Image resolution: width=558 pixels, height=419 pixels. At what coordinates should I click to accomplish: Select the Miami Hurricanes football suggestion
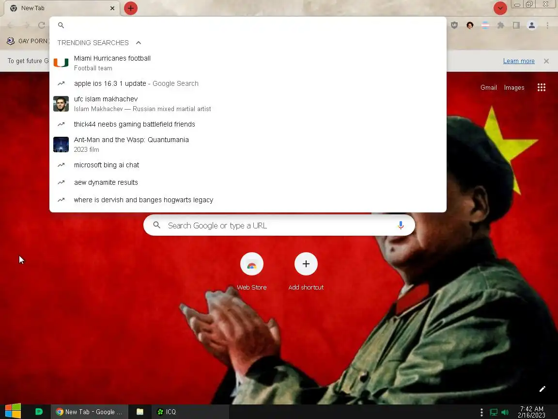[248, 63]
